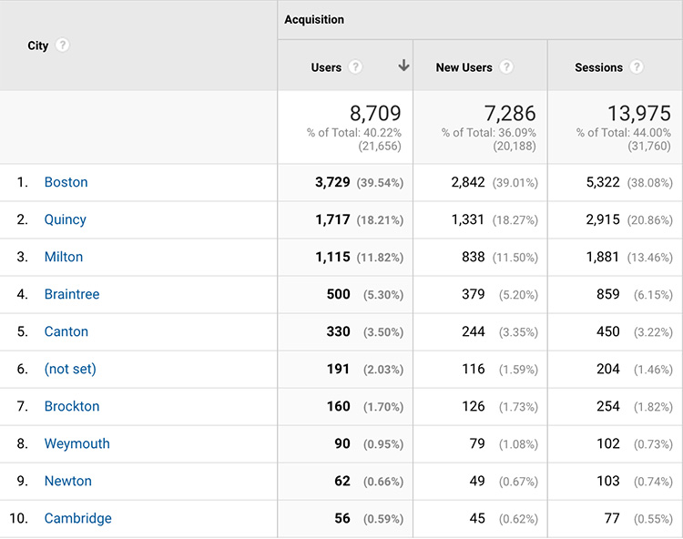The width and height of the screenshot is (683, 539).
Task: Select Weymouth new users value 79
Action: tap(477, 443)
